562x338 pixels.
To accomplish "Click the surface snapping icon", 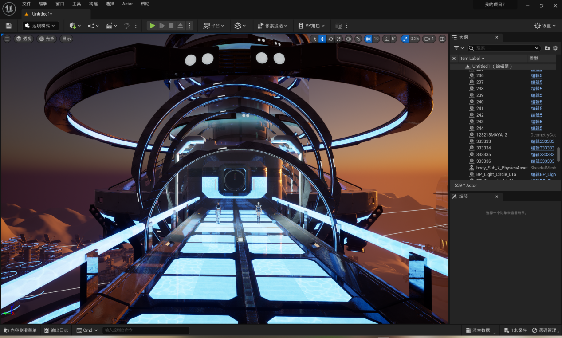I will (358, 39).
